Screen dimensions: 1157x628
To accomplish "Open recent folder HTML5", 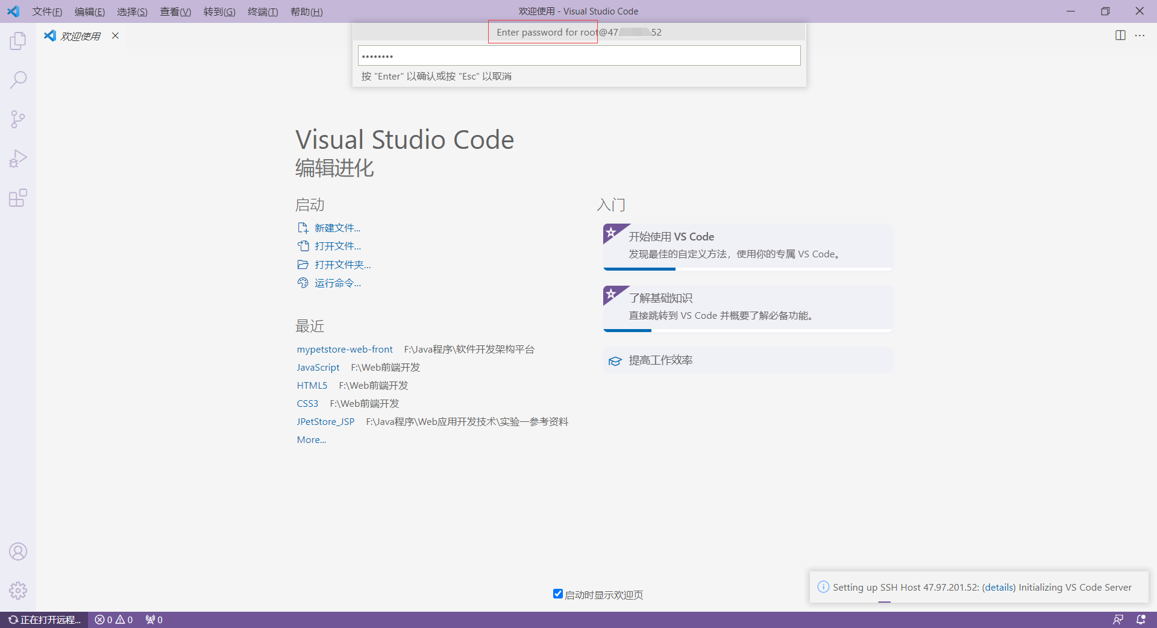I will (312, 385).
